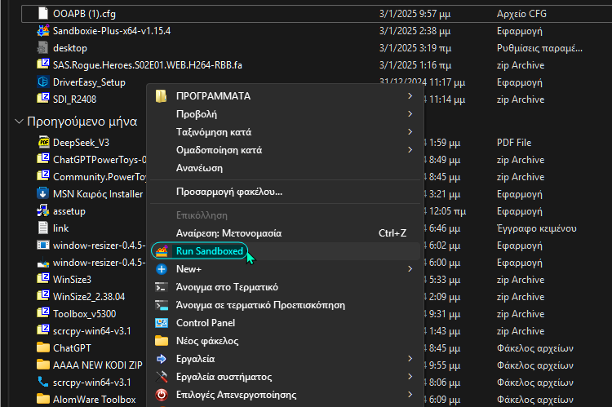Expand the Επιλογές Απενεργοποίησης submenu arrow
The image size is (612, 407).
(x=410, y=395)
